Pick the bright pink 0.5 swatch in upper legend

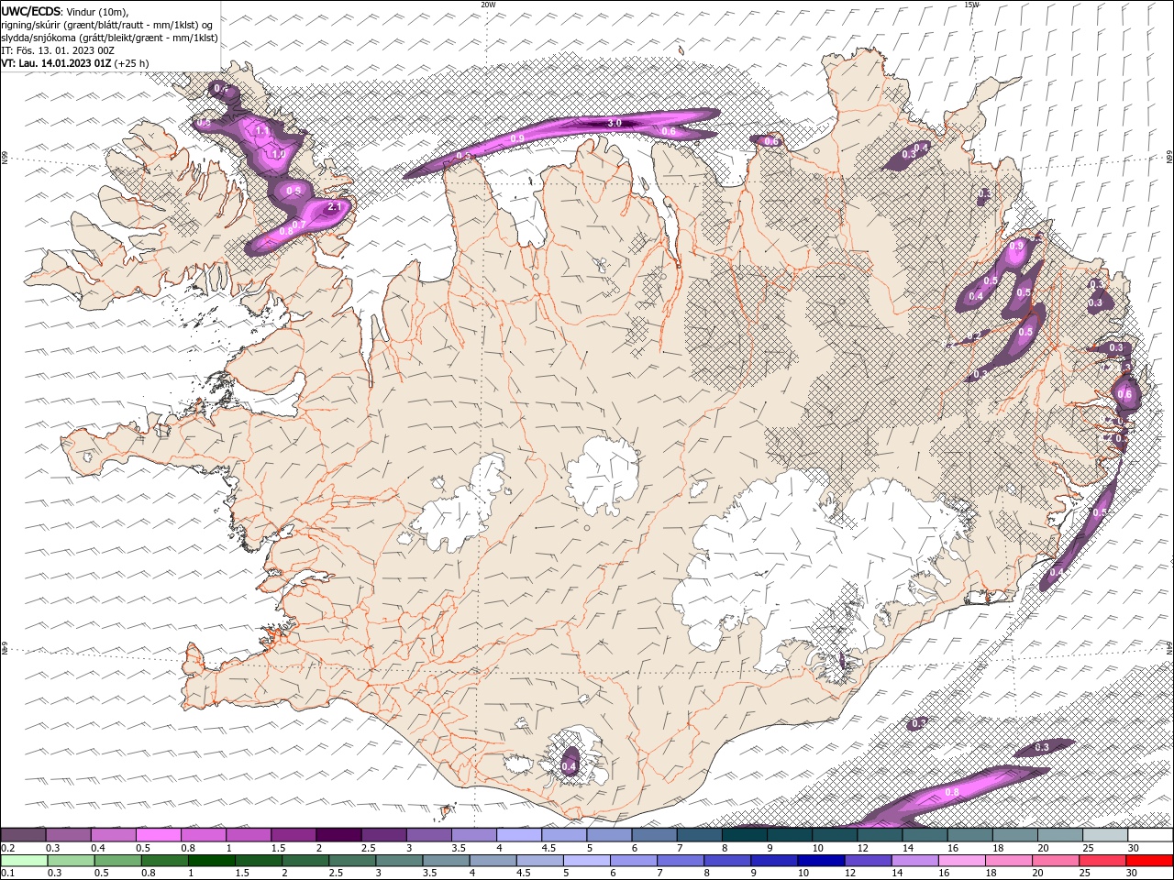point(158,835)
